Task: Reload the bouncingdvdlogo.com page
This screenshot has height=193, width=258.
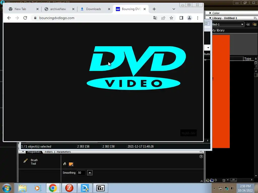Action: click(x=25, y=18)
